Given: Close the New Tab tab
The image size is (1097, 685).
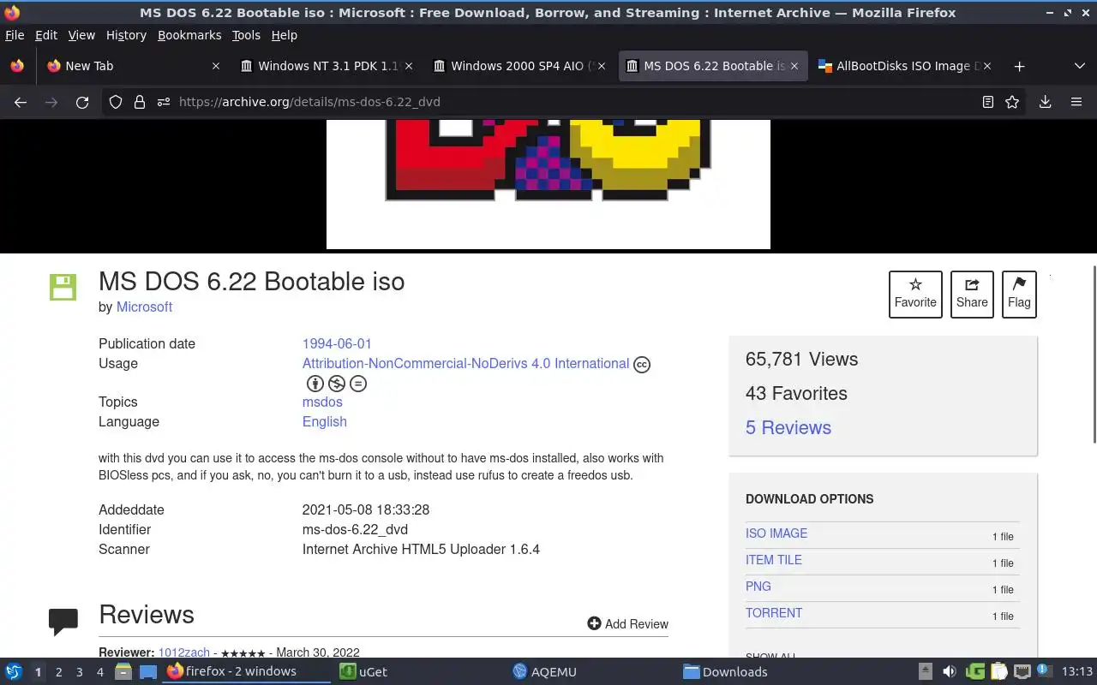Looking at the screenshot, I should click(x=216, y=66).
